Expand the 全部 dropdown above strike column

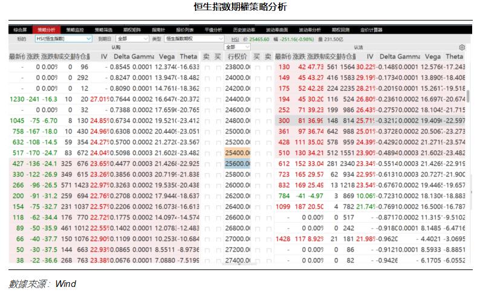pyautogui.click(x=238, y=47)
